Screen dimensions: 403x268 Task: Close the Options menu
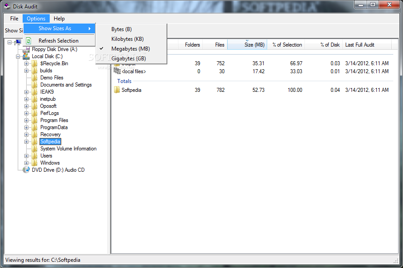[36, 19]
